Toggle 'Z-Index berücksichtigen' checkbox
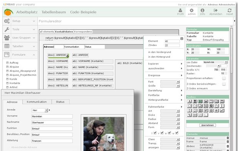238x151 pixels. 224,84
